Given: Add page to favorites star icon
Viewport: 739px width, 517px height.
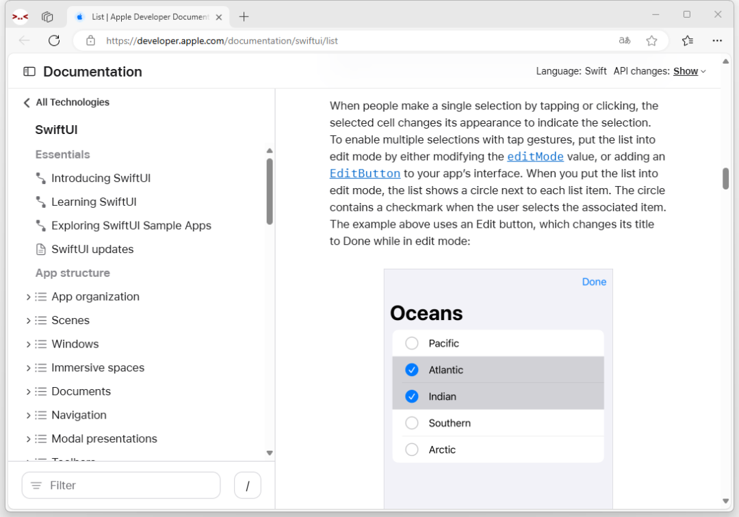Looking at the screenshot, I should [651, 40].
